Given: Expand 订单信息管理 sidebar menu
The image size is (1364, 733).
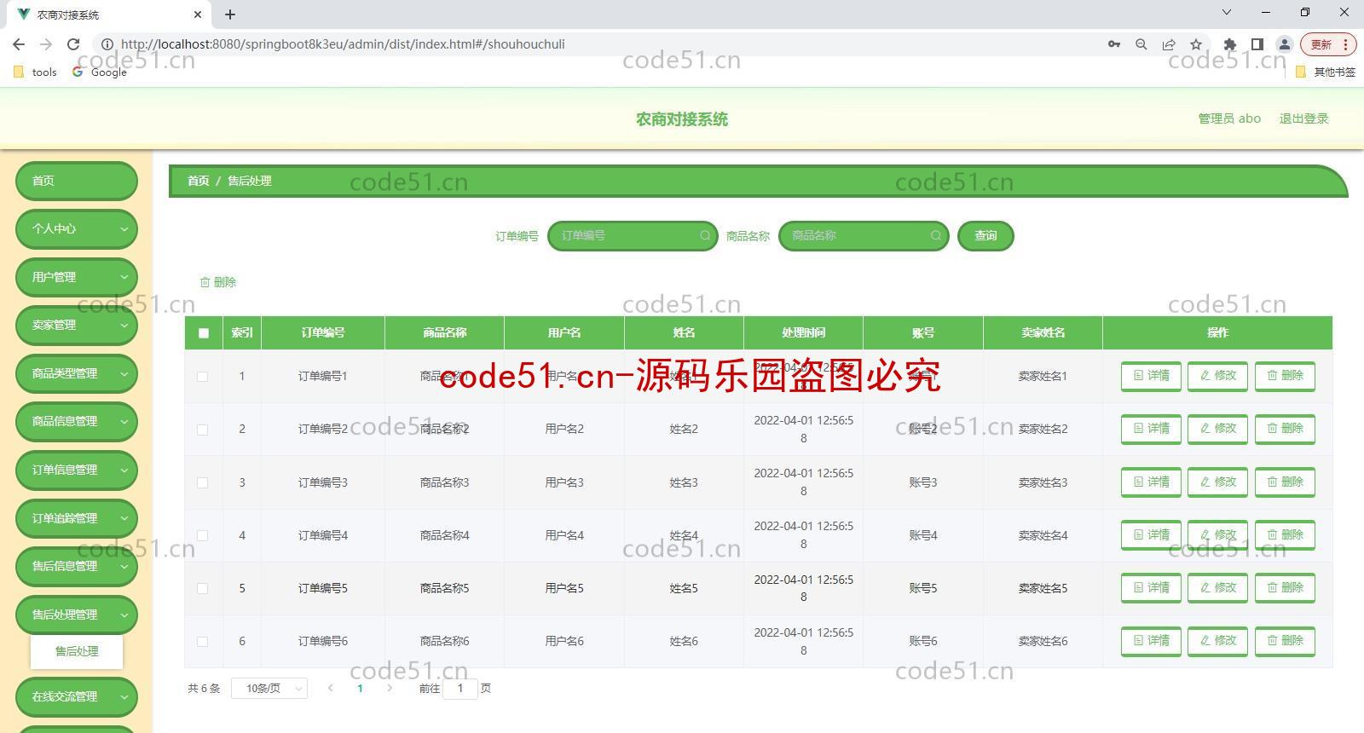Looking at the screenshot, I should pos(77,470).
